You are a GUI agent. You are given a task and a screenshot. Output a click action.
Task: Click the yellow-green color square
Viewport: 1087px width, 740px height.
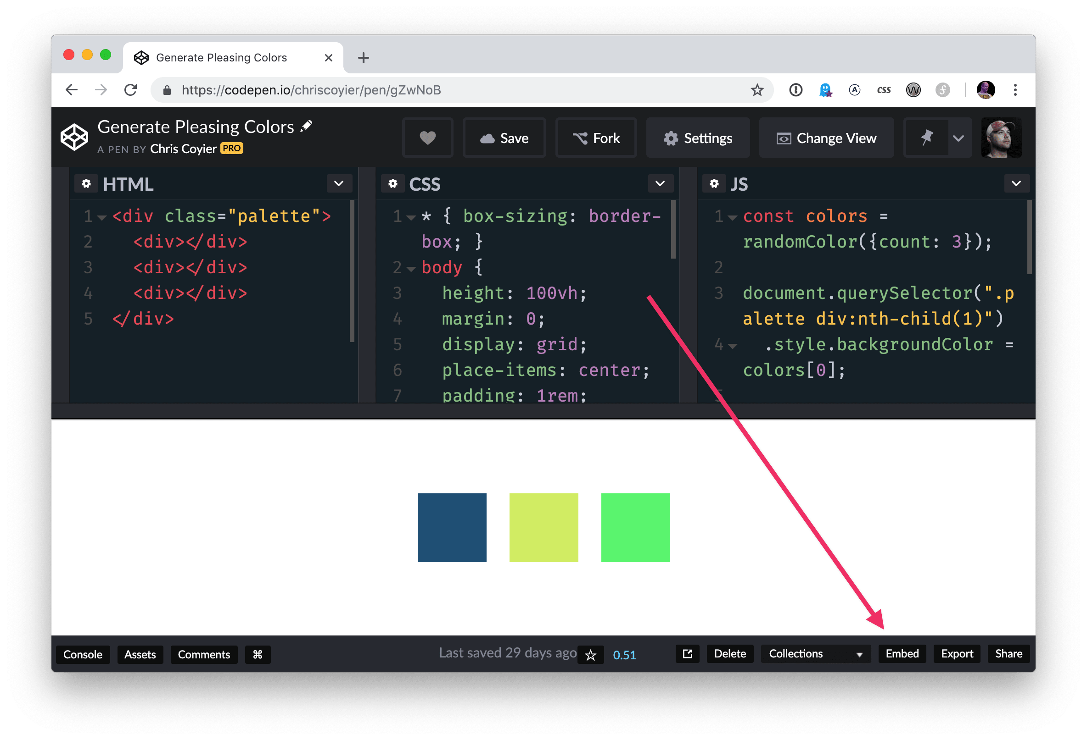coord(543,527)
